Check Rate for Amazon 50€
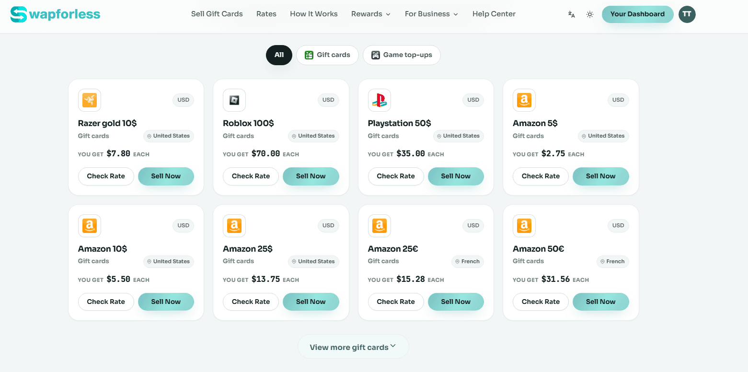The image size is (748, 372). 541,302
